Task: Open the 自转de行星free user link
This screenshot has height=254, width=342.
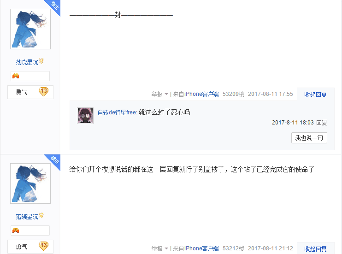Action: (x=117, y=112)
